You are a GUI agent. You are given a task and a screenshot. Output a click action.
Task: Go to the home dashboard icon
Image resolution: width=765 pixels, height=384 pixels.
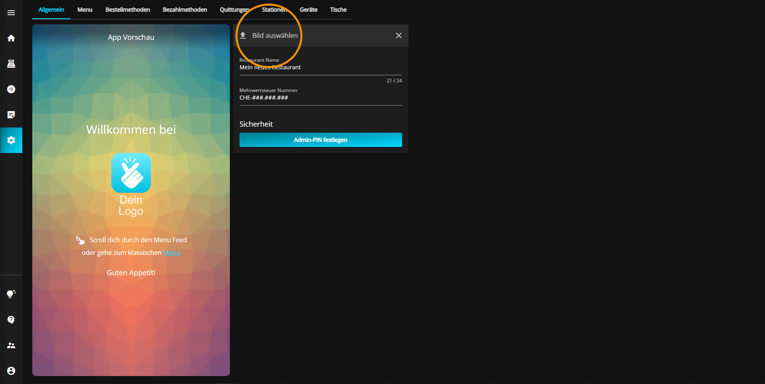tap(11, 38)
